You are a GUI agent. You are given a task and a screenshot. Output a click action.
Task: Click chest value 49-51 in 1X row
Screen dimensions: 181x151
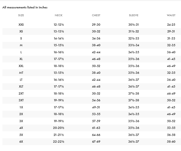pos(96,107)
